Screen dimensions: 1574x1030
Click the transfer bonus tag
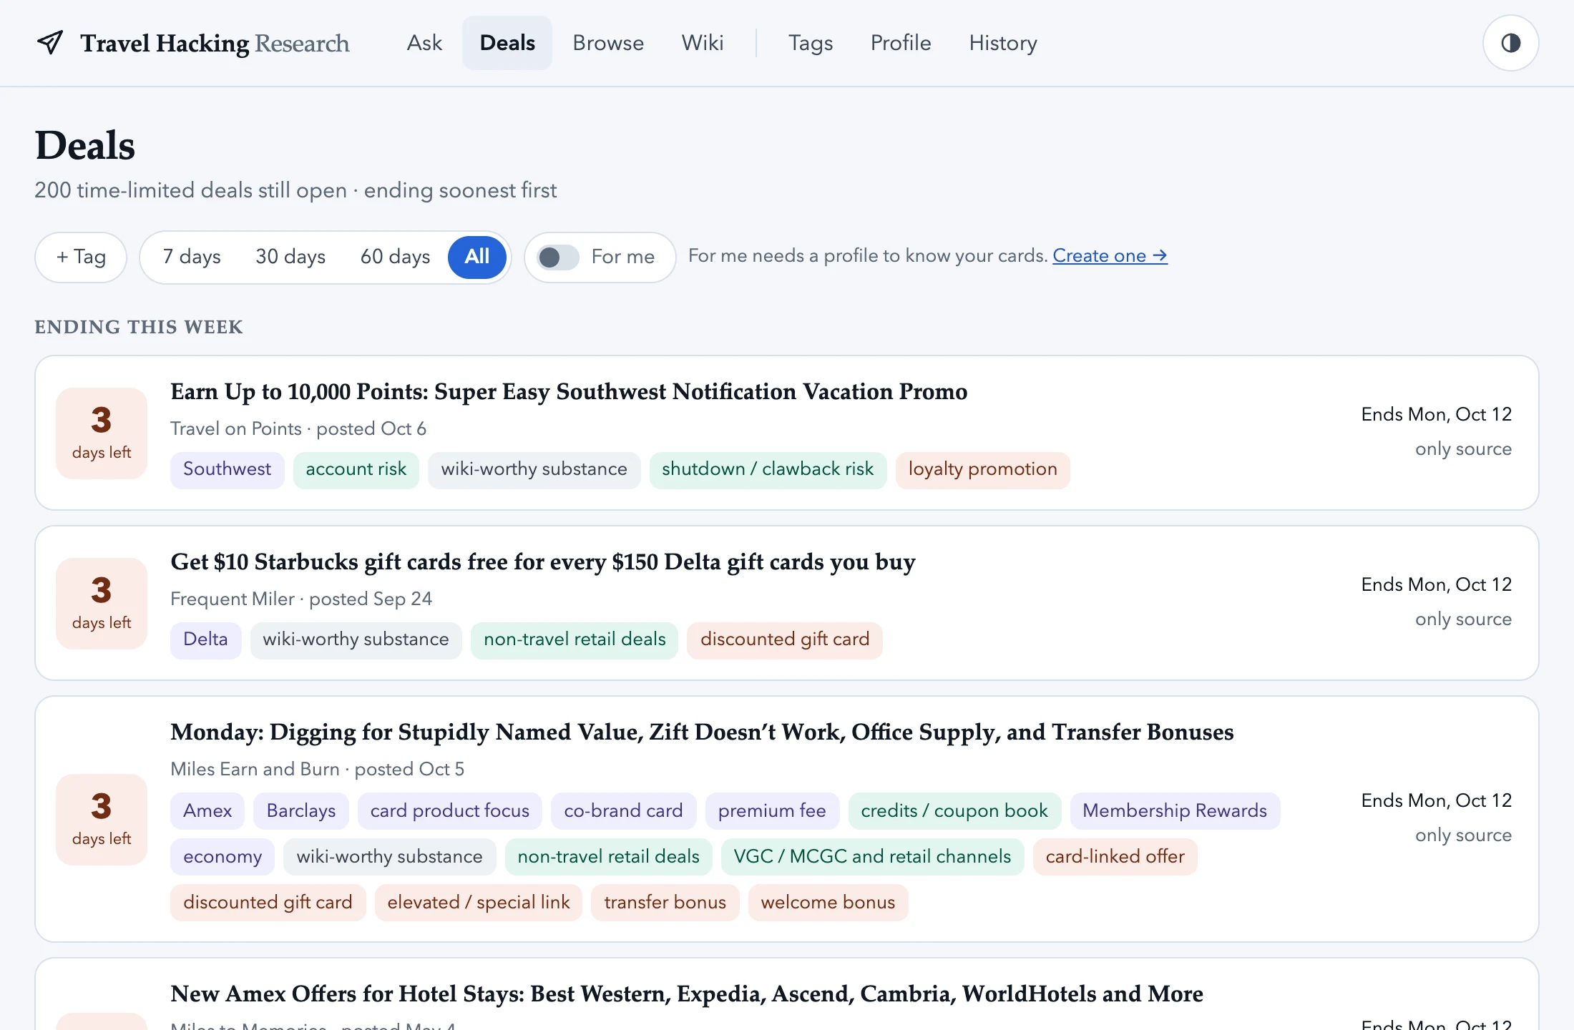(665, 903)
